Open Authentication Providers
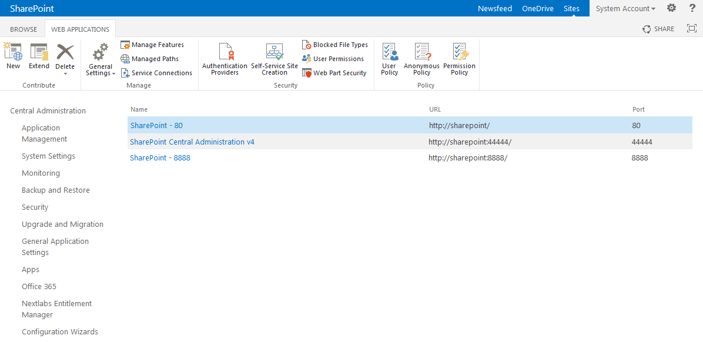Image resolution: width=703 pixels, height=342 pixels. 225,59
